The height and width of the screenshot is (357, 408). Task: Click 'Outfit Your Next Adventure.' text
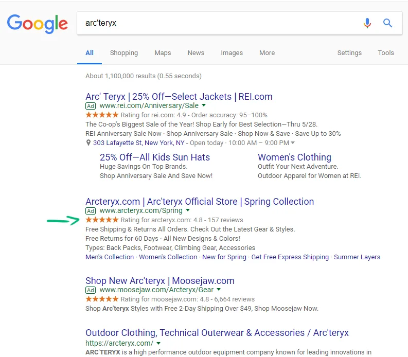click(x=298, y=167)
